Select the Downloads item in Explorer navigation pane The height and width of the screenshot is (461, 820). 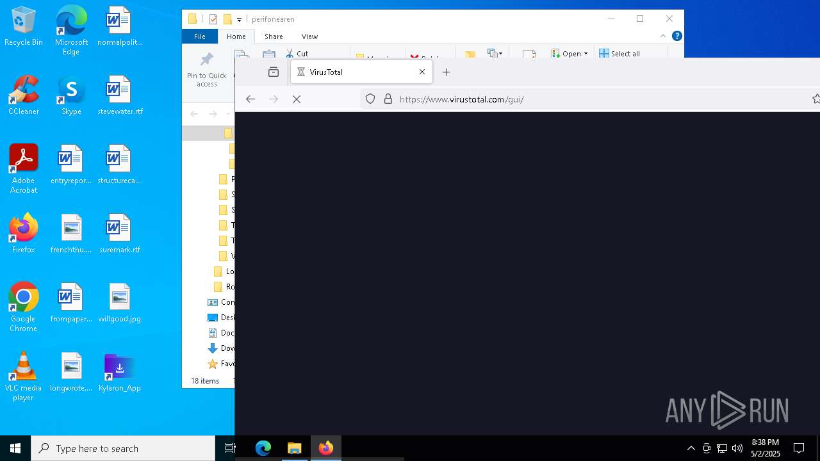pos(220,348)
